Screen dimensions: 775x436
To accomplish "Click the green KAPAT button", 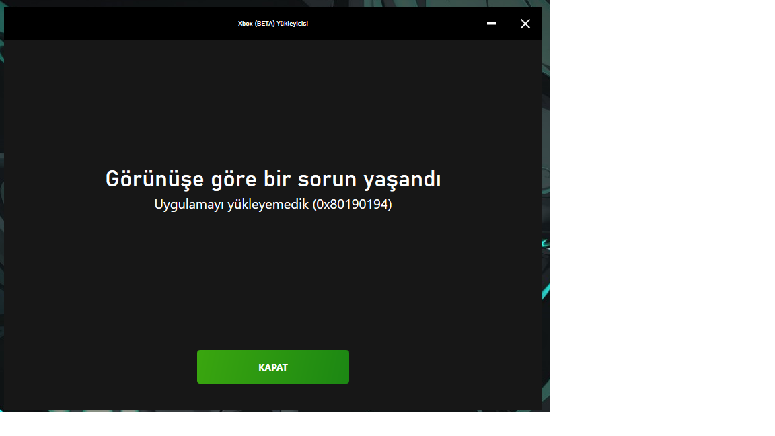I will [273, 367].
